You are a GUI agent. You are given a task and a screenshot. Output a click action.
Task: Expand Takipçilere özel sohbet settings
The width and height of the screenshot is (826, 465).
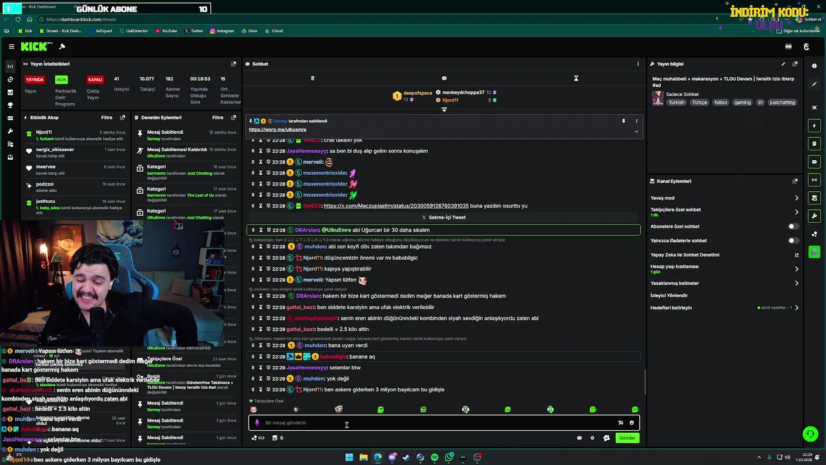coord(796,212)
